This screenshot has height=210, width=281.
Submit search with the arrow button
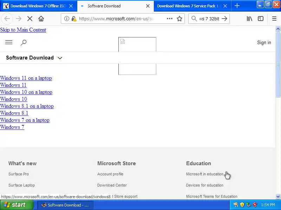(x=224, y=19)
